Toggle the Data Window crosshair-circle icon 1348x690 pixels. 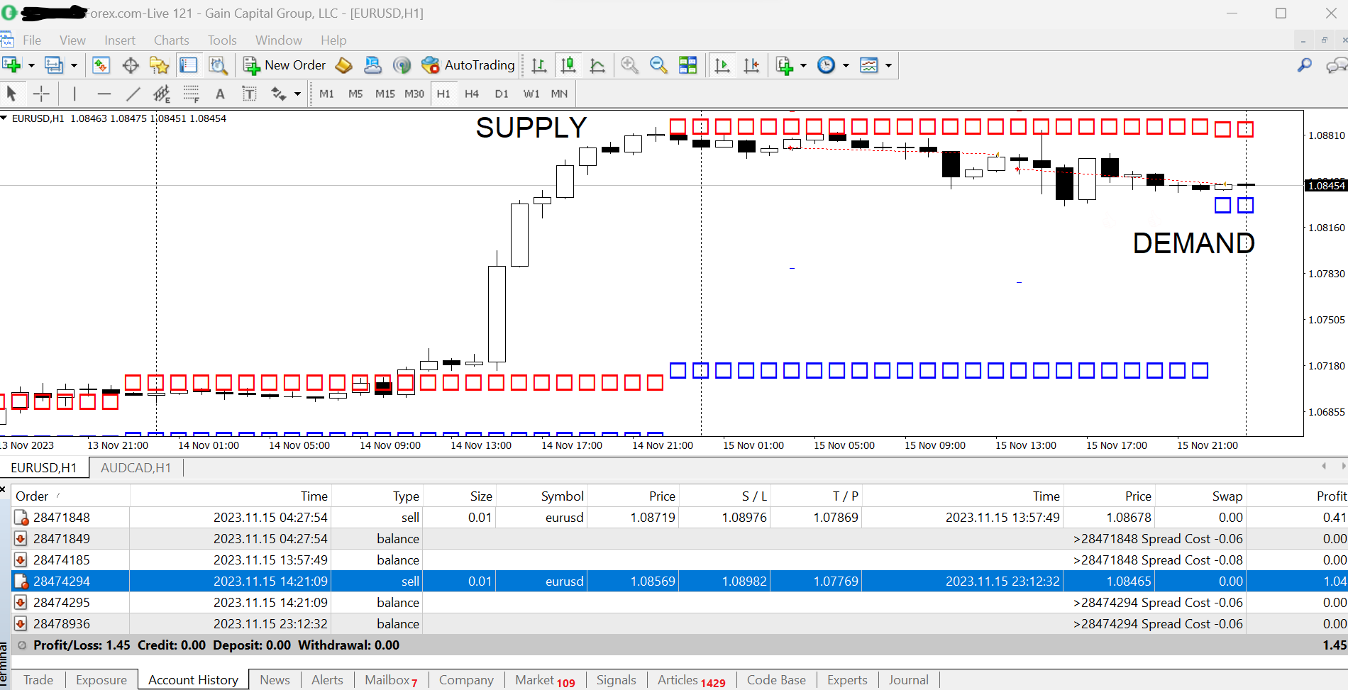[x=131, y=65]
